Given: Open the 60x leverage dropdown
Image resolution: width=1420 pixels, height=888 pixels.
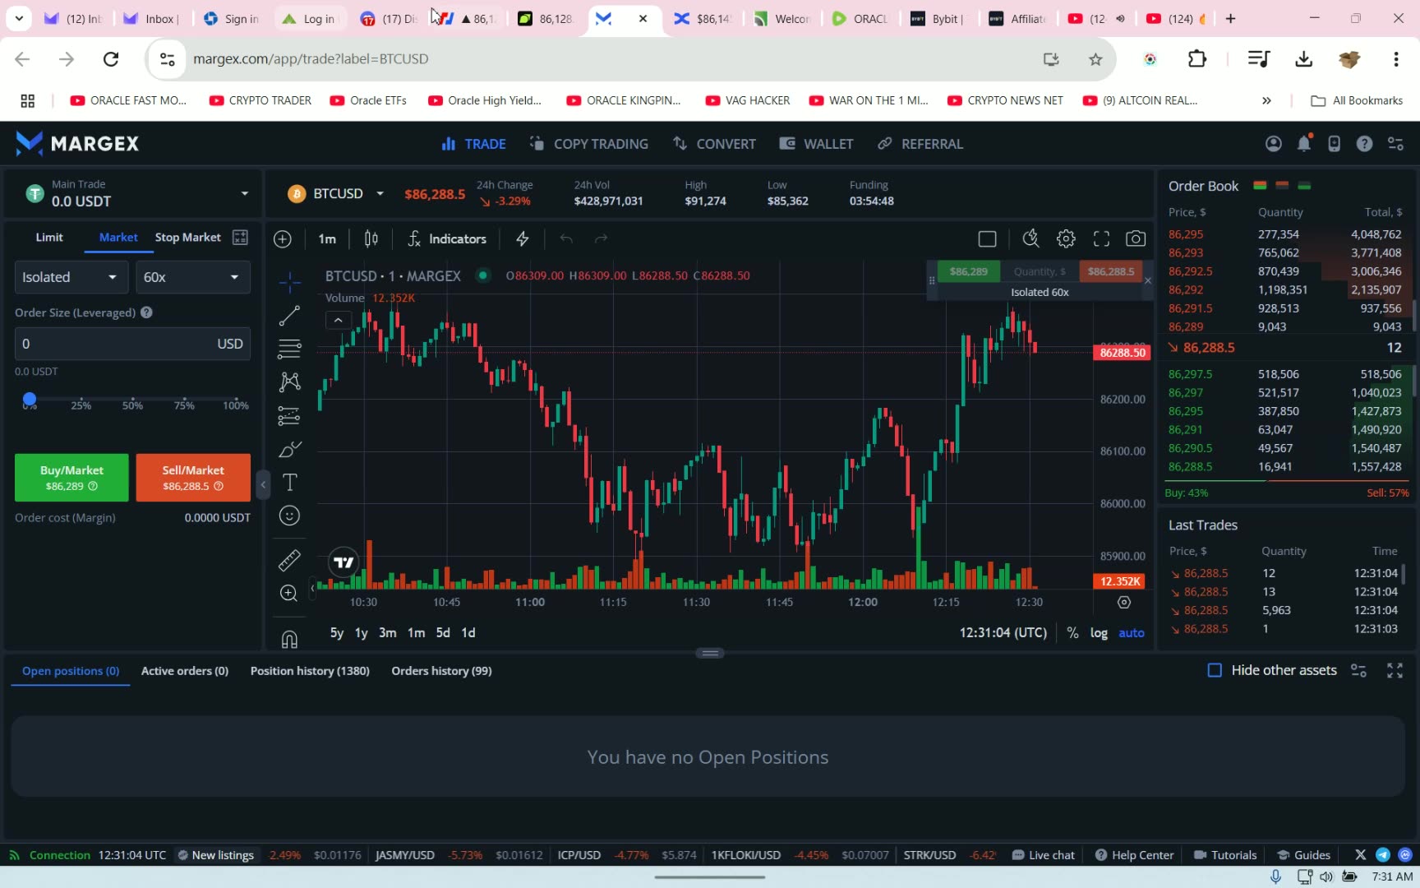Looking at the screenshot, I should pyautogui.click(x=193, y=277).
